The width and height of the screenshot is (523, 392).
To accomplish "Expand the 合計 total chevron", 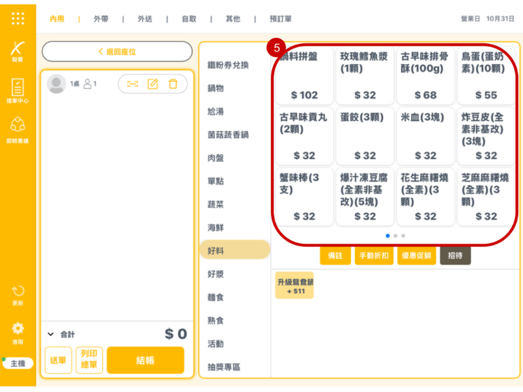I will 51,334.
